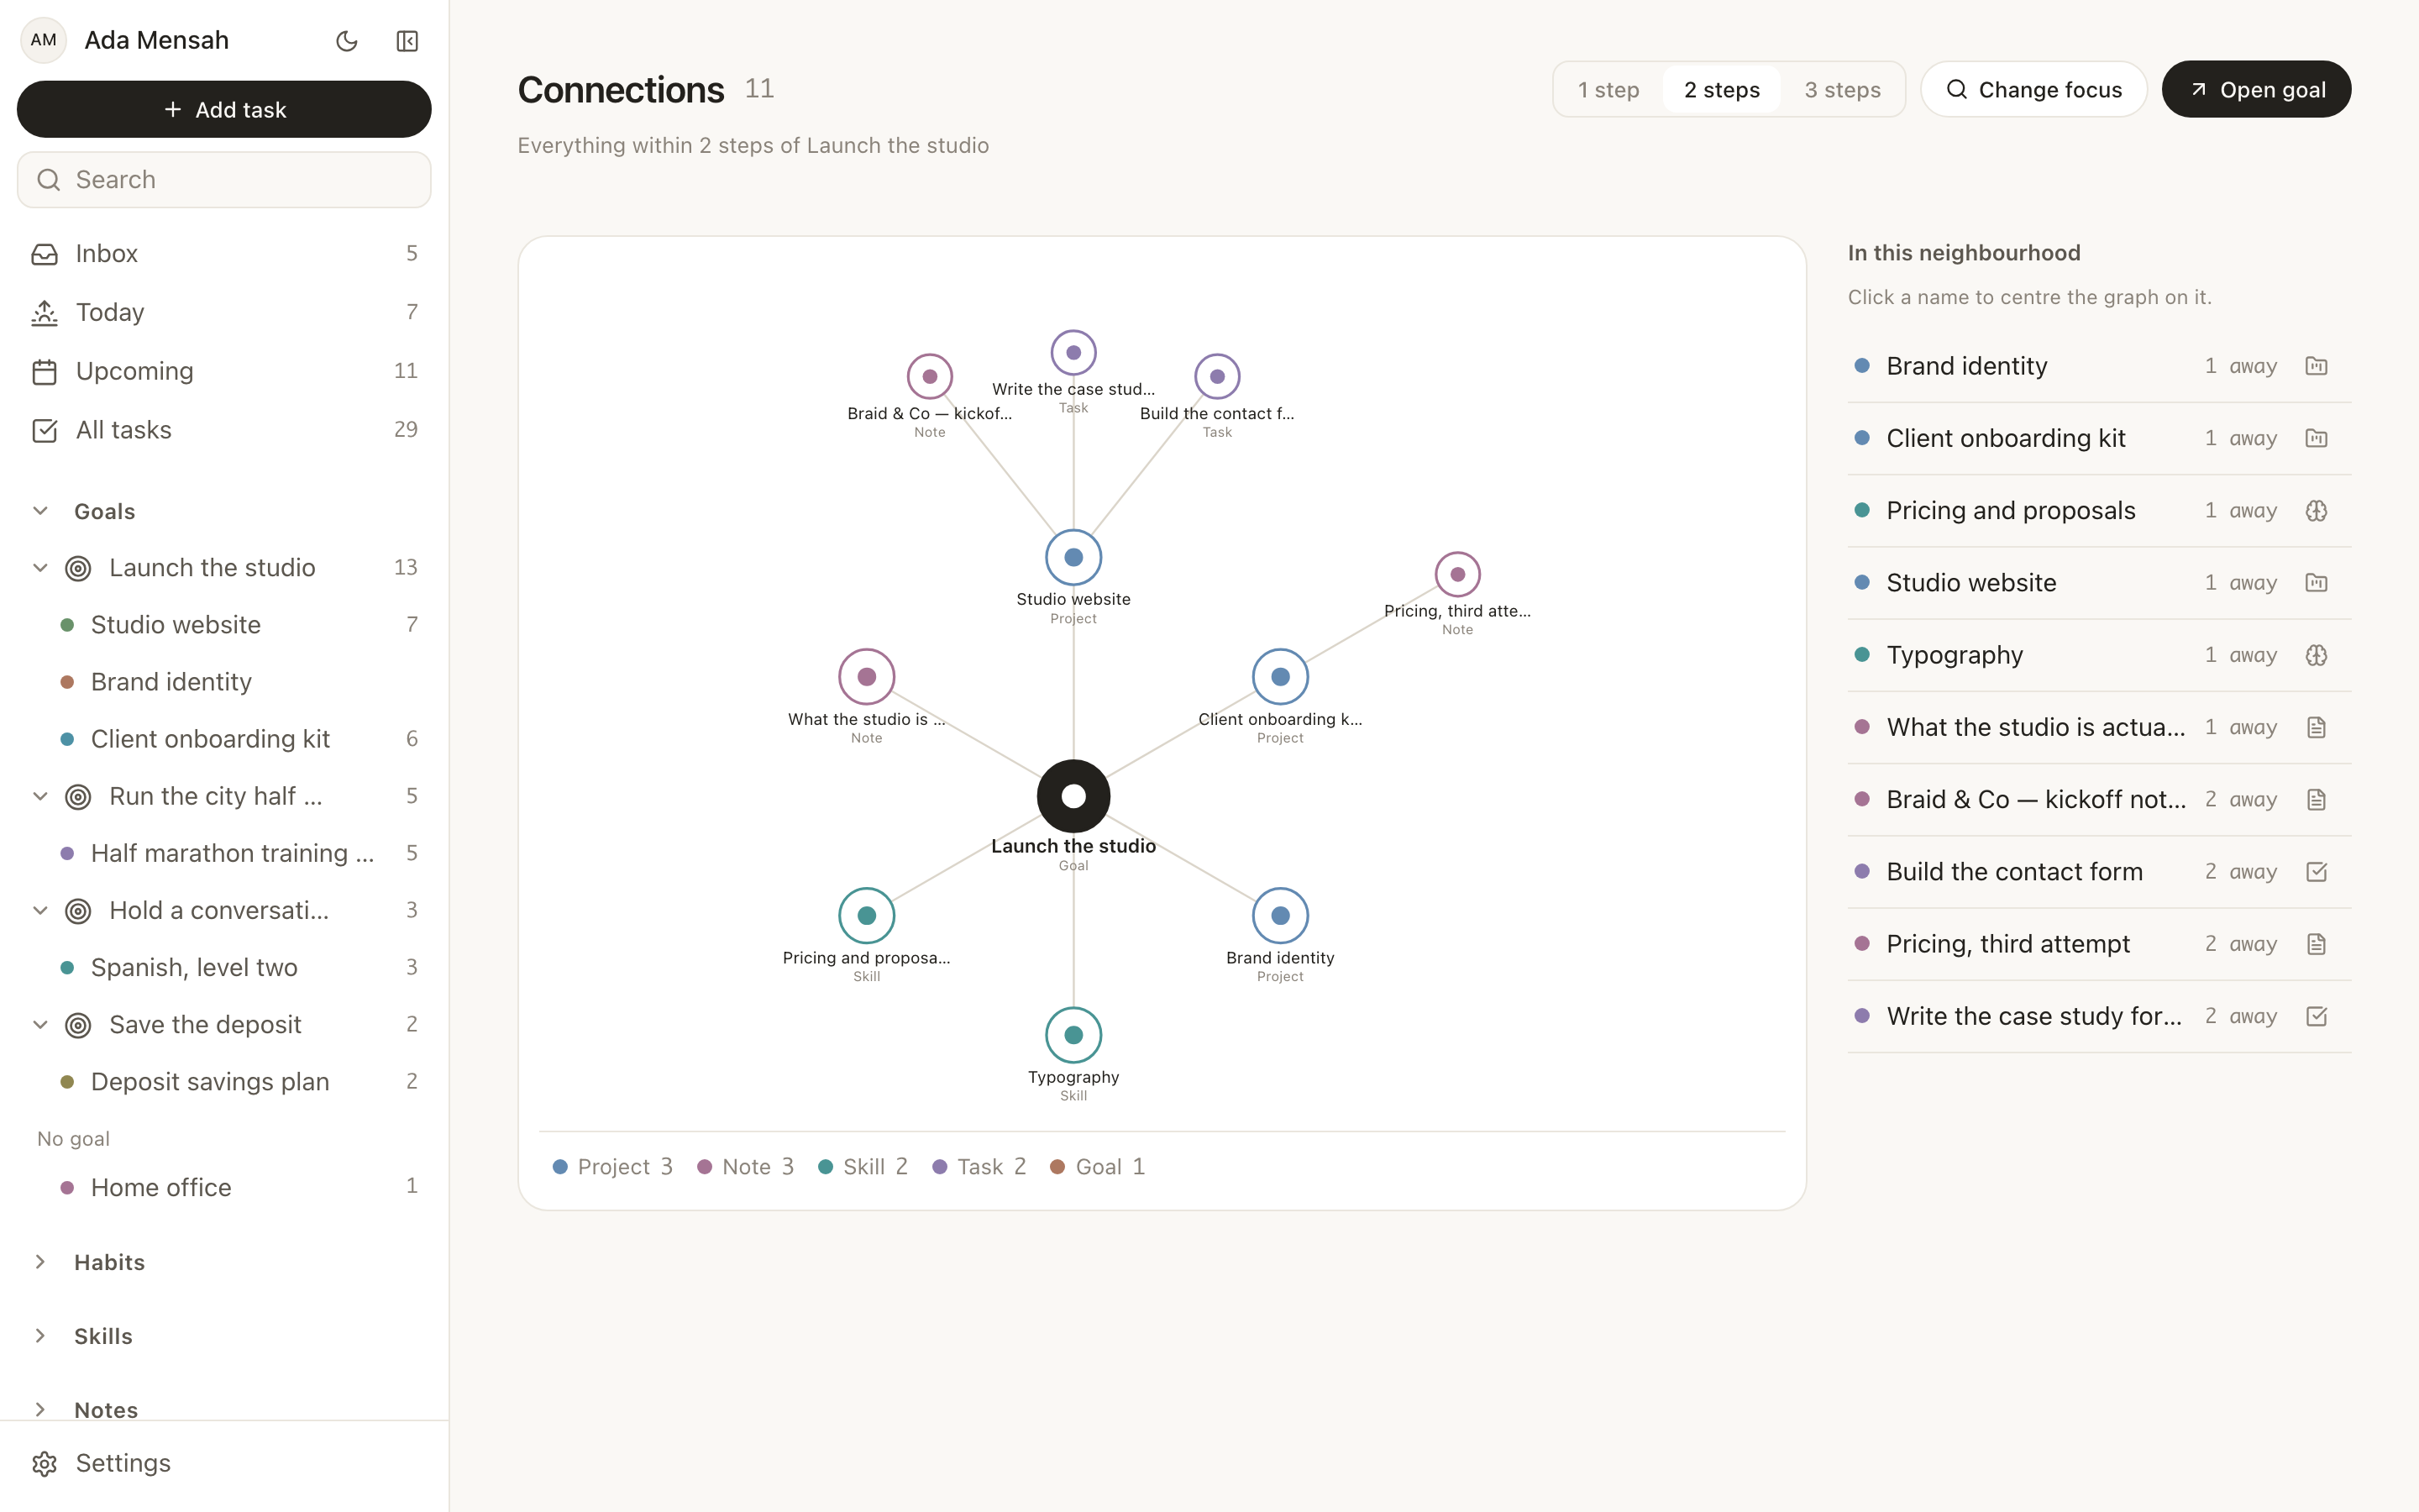Viewport: 2419px width, 1512px height.
Task: Click note icon in What the studio row
Action: [2316, 727]
